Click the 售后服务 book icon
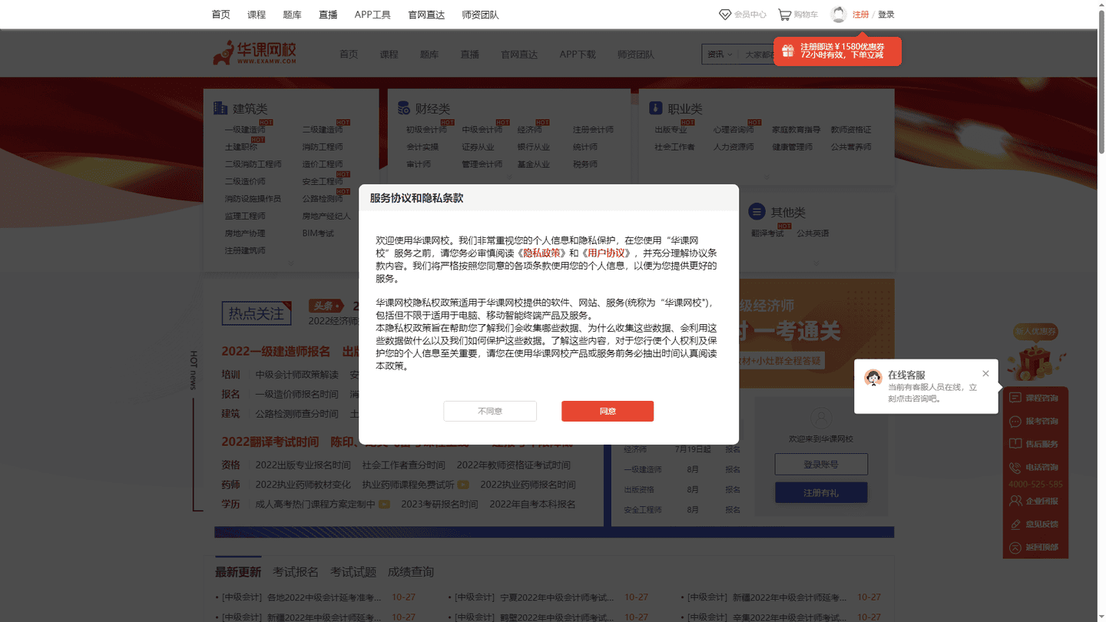 pyautogui.click(x=1015, y=444)
